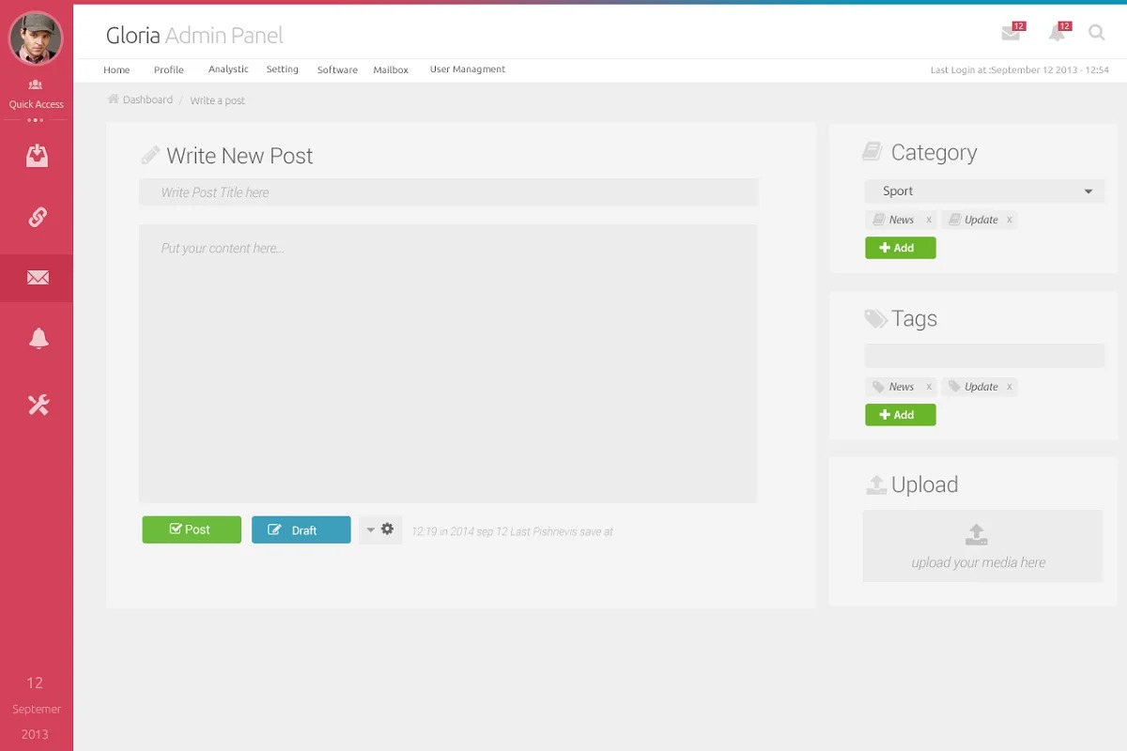Click the upload your media area
Screen dimensions: 1127x751
981,545
